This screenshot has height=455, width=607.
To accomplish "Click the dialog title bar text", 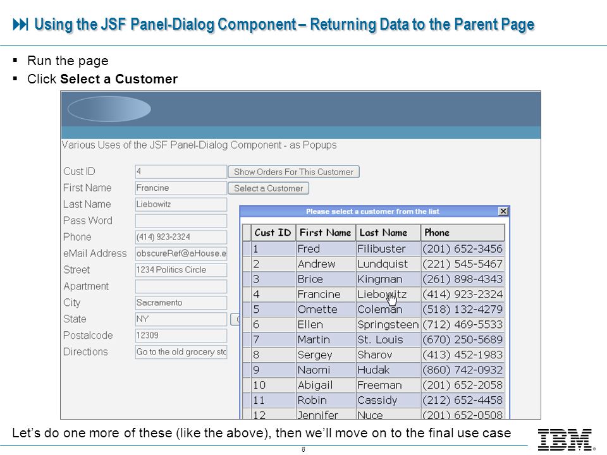I will [372, 212].
